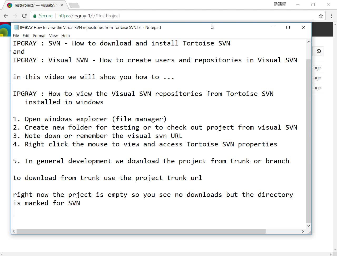337x256 pixels.
Task: Click the Chrome page horizontal scrollbar right arrow
Action: (331, 254)
